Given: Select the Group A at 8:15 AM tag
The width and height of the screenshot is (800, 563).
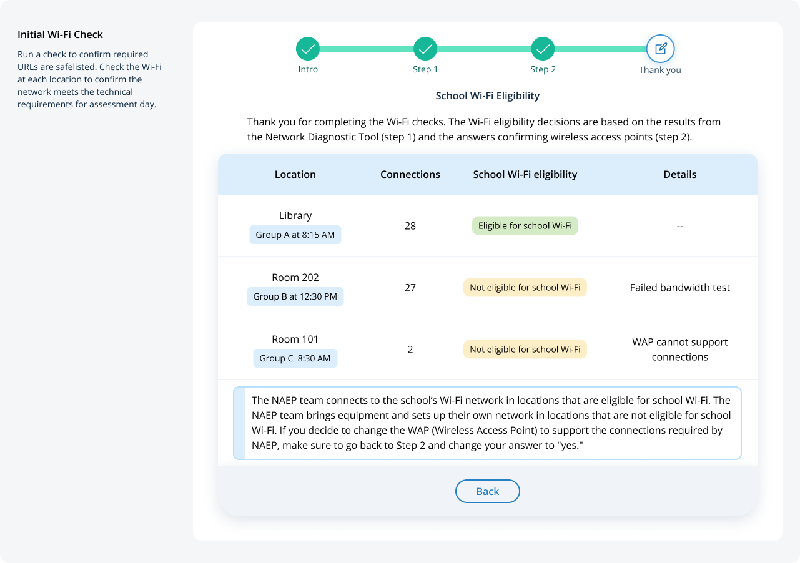Looking at the screenshot, I should click(x=295, y=235).
